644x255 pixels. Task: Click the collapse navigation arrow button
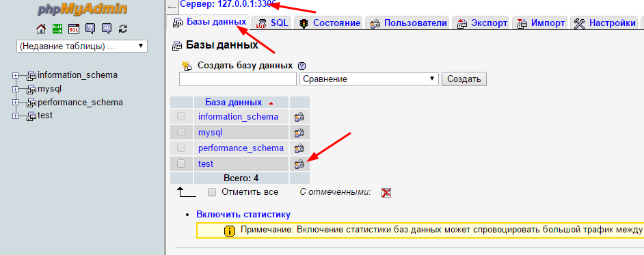(172, 7)
